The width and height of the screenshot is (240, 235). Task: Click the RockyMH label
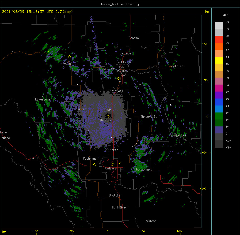tap(68, 63)
